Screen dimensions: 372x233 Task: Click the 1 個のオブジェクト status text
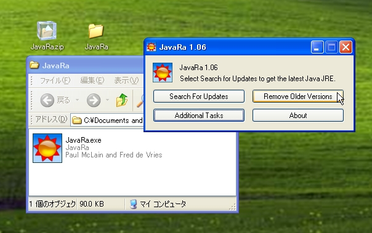(52, 204)
